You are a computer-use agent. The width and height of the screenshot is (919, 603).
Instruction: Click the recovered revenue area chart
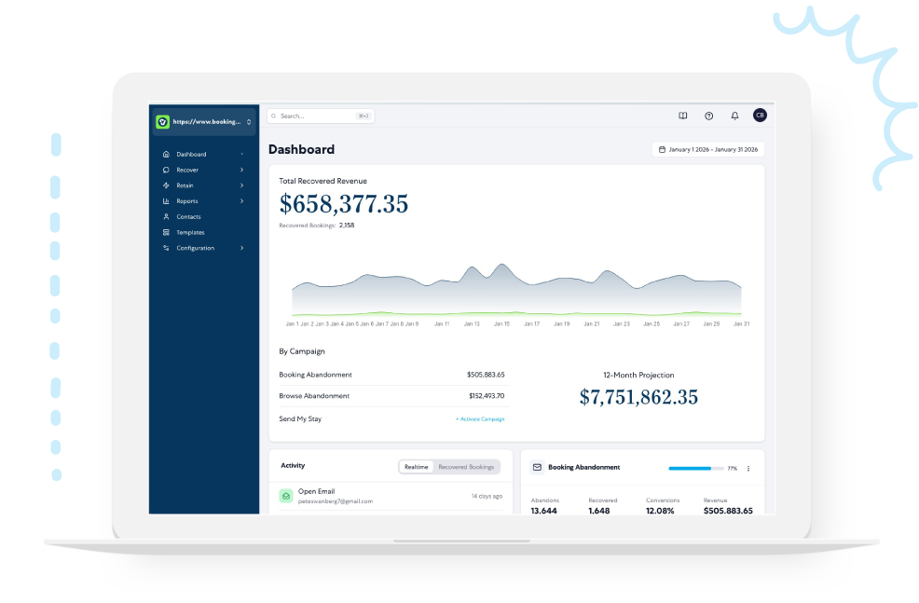516,290
